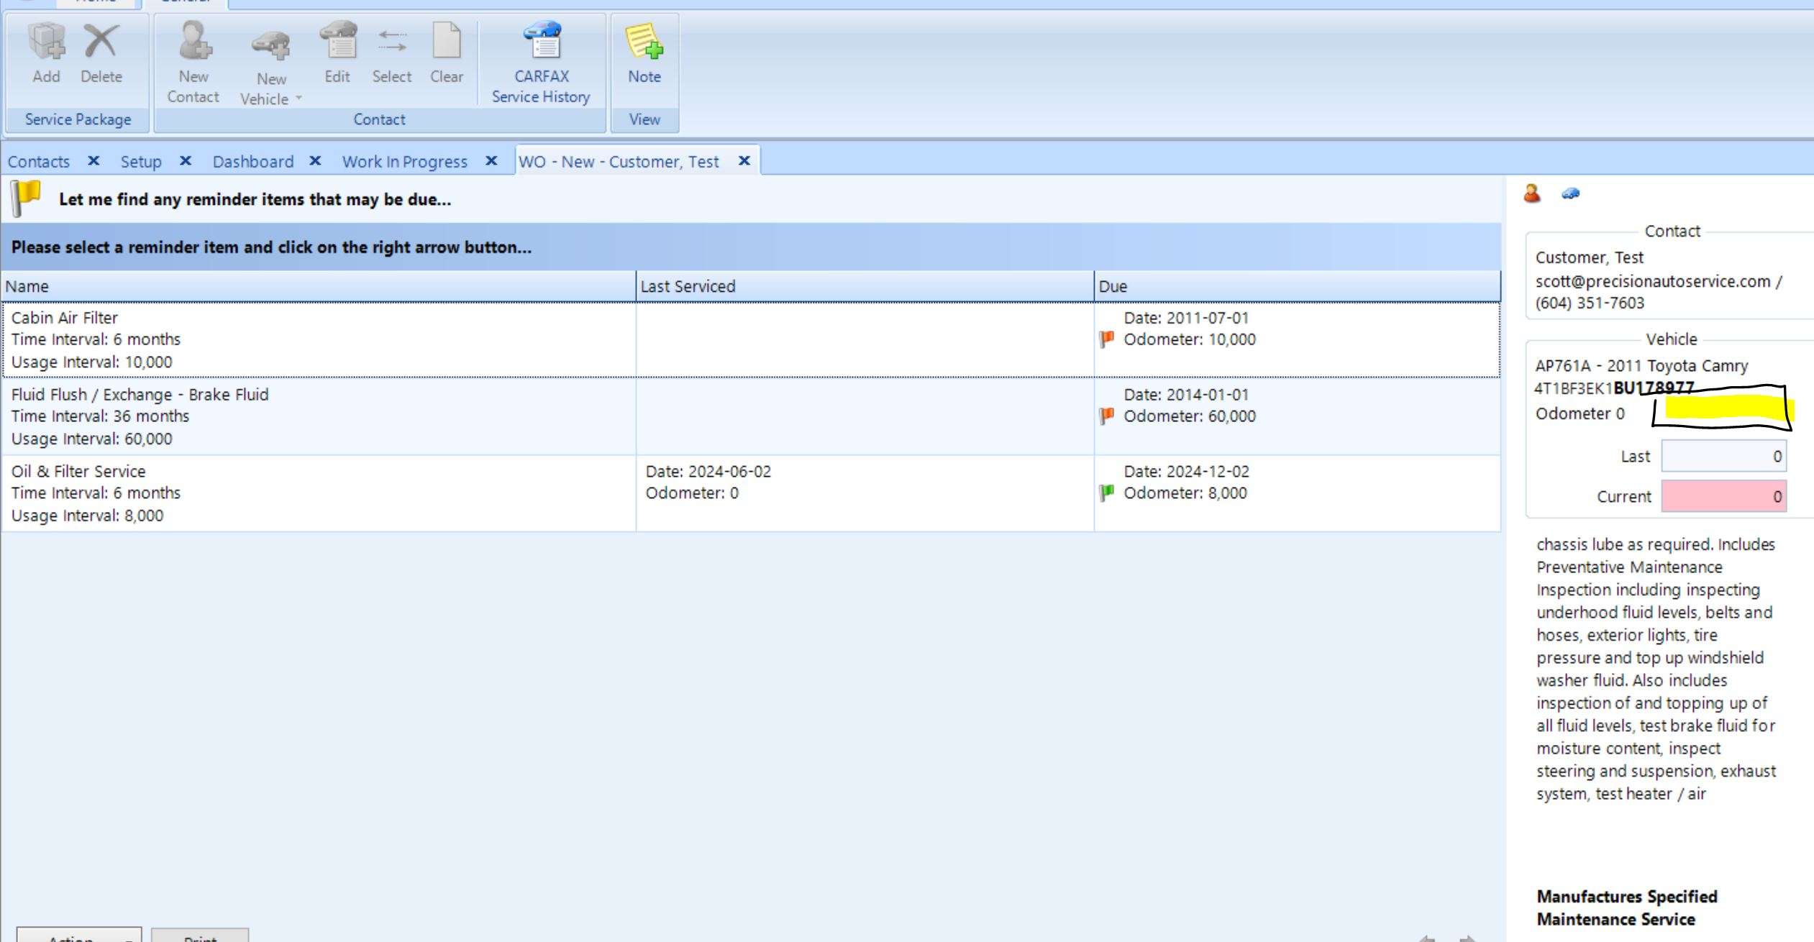
Task: Open the Dashboard tab
Action: (253, 162)
